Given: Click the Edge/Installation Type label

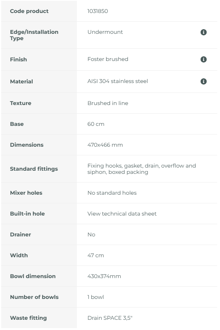Looking at the screenshot, I should pos(34,35).
